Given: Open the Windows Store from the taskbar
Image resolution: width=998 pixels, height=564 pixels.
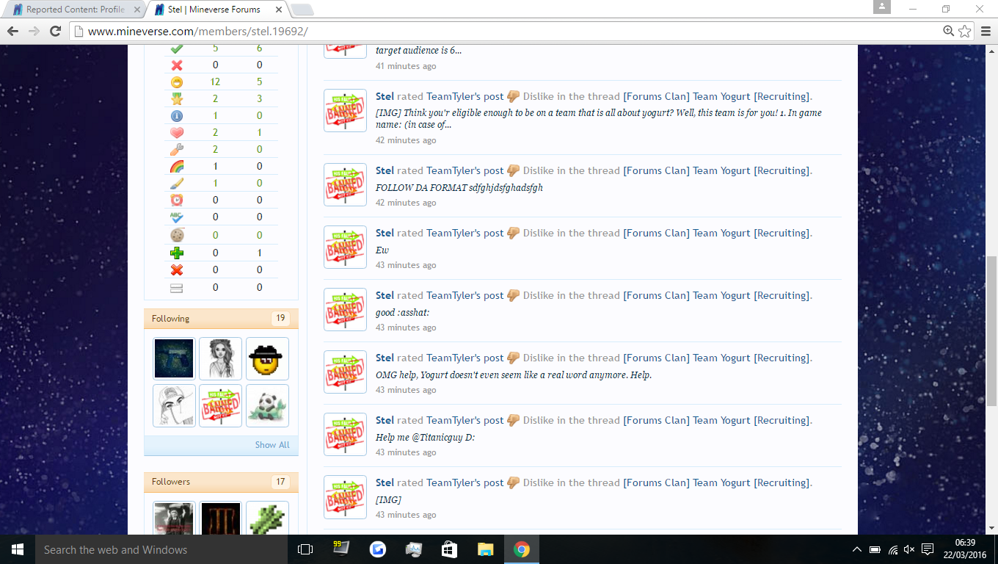Looking at the screenshot, I should pos(449,549).
